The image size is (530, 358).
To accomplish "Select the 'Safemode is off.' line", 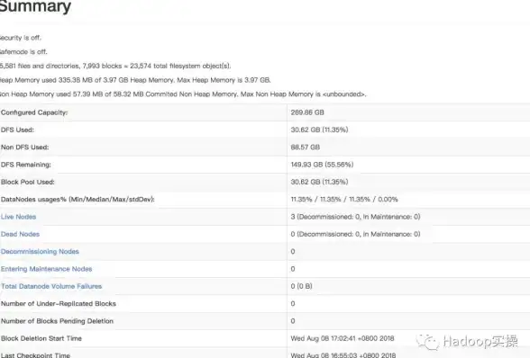I will (x=23, y=52).
